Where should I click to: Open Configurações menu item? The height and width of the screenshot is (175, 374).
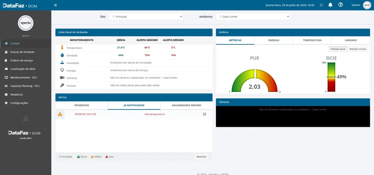(x=25, y=103)
